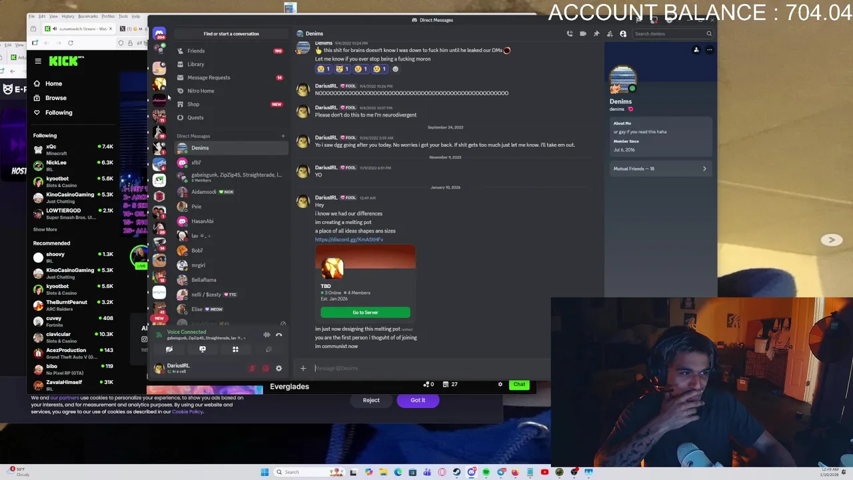Viewport: 853px width, 480px height.
Task: Open the Denims direct message
Action: pos(231,148)
